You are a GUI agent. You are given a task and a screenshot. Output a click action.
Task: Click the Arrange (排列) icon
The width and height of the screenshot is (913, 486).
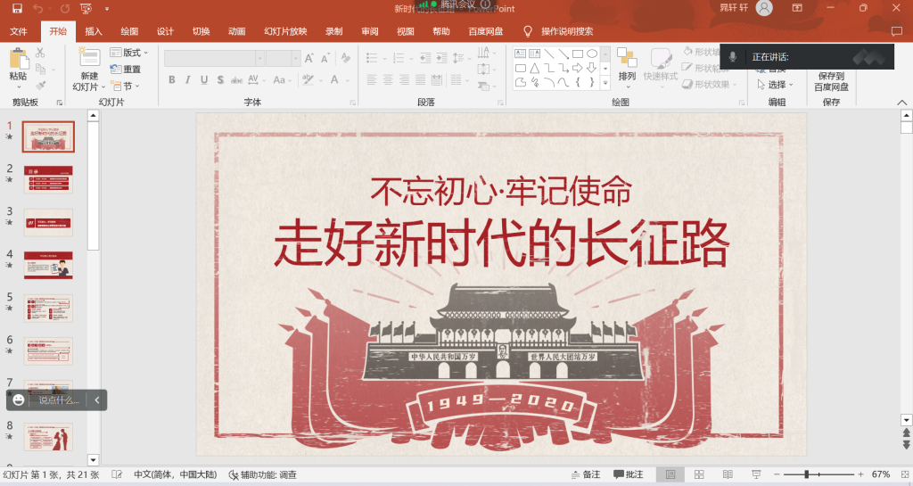[627, 58]
